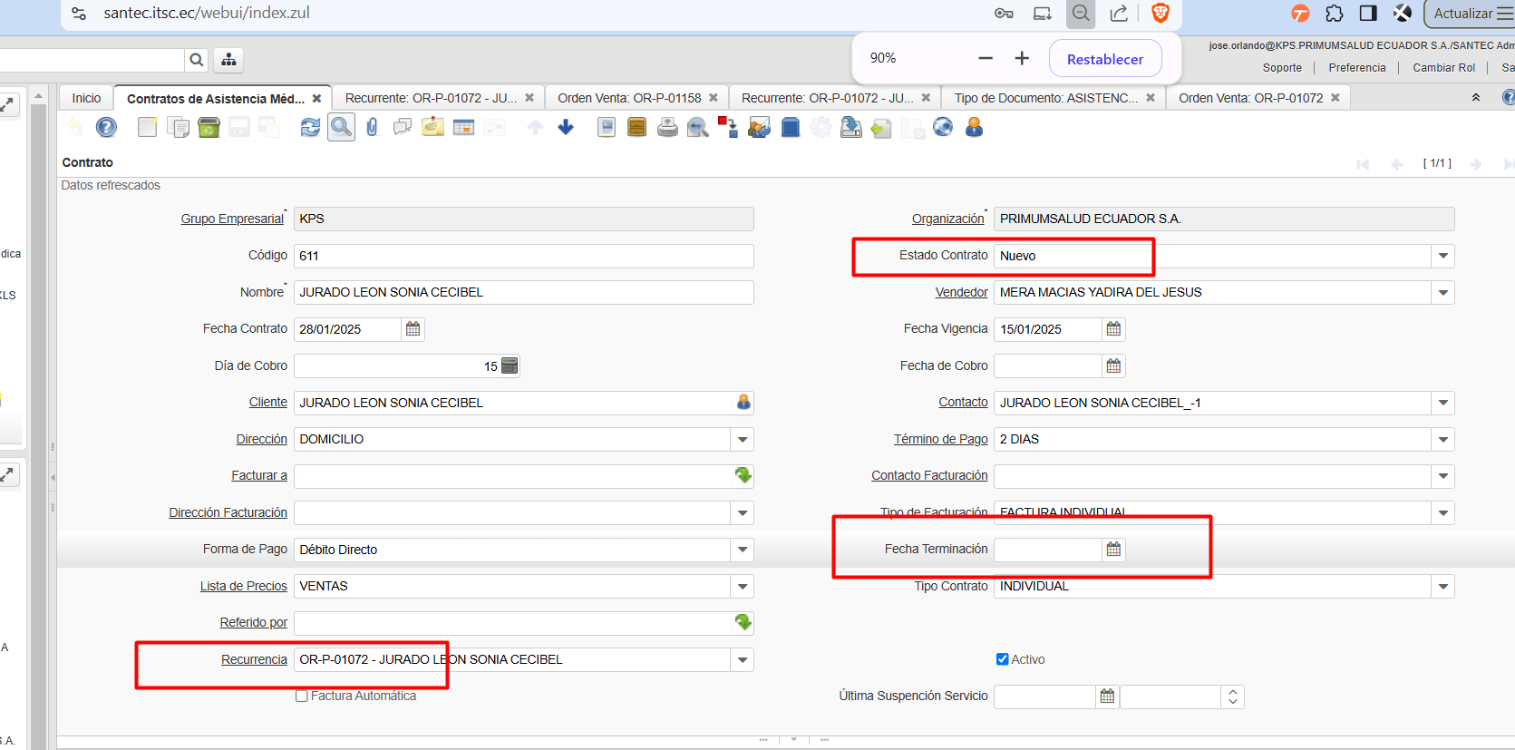Screen dimensions: 1515x750
Task: Open the Chat speech bubbles icon
Action: coord(402,128)
